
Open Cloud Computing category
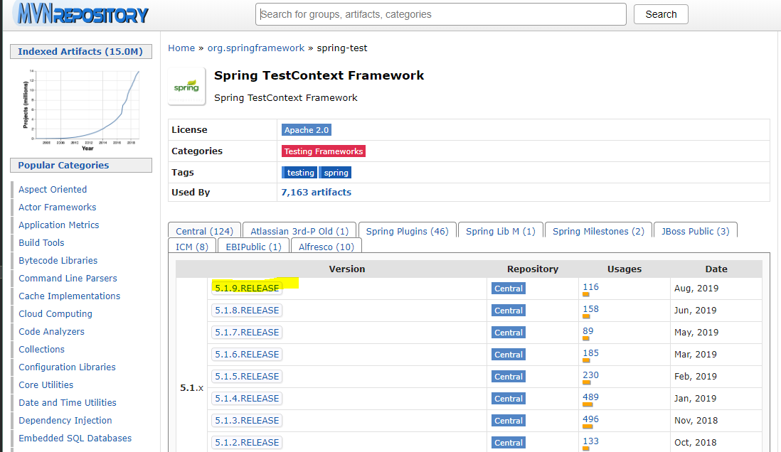point(55,313)
